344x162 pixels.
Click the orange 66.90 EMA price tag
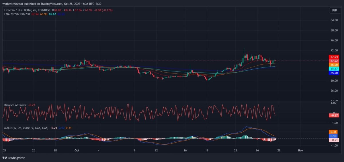click(334, 65)
